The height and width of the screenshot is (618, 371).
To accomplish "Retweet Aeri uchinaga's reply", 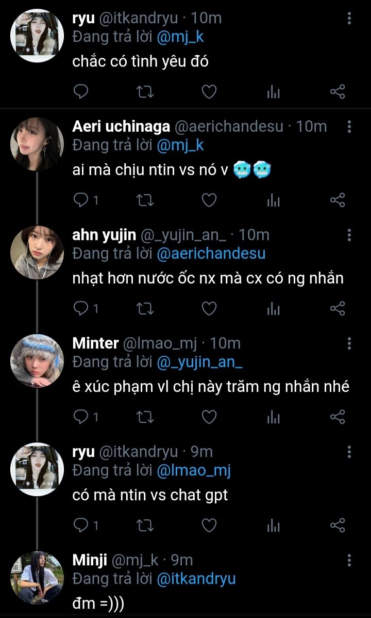I will [145, 200].
